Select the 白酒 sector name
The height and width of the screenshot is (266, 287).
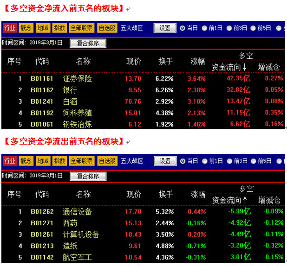[70, 101]
